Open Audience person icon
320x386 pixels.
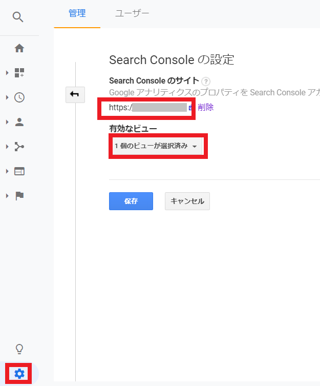coord(19,122)
